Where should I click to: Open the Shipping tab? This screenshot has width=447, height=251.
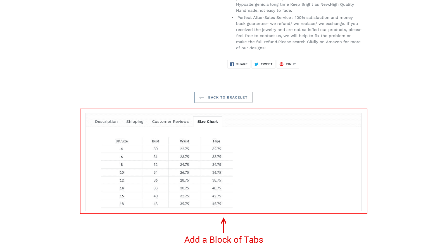pos(135,121)
